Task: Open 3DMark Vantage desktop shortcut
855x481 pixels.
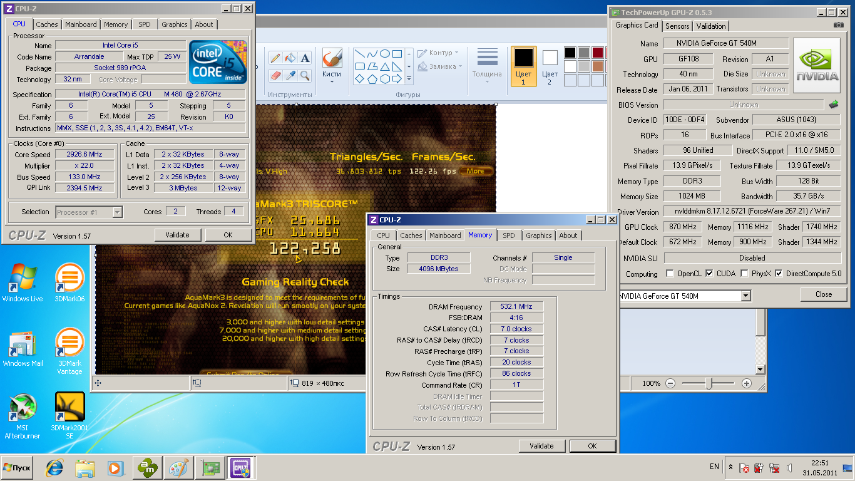Action: 69,351
